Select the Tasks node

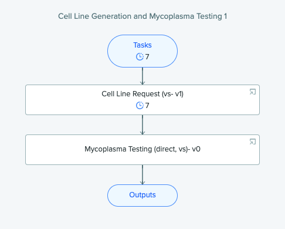pyautogui.click(x=142, y=51)
